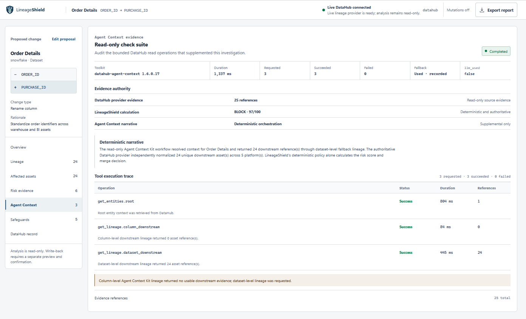Click the References column header
The height and width of the screenshot is (319, 526).
[487, 188]
